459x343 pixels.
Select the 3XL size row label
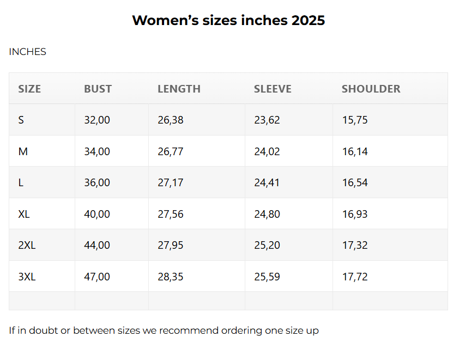point(27,277)
